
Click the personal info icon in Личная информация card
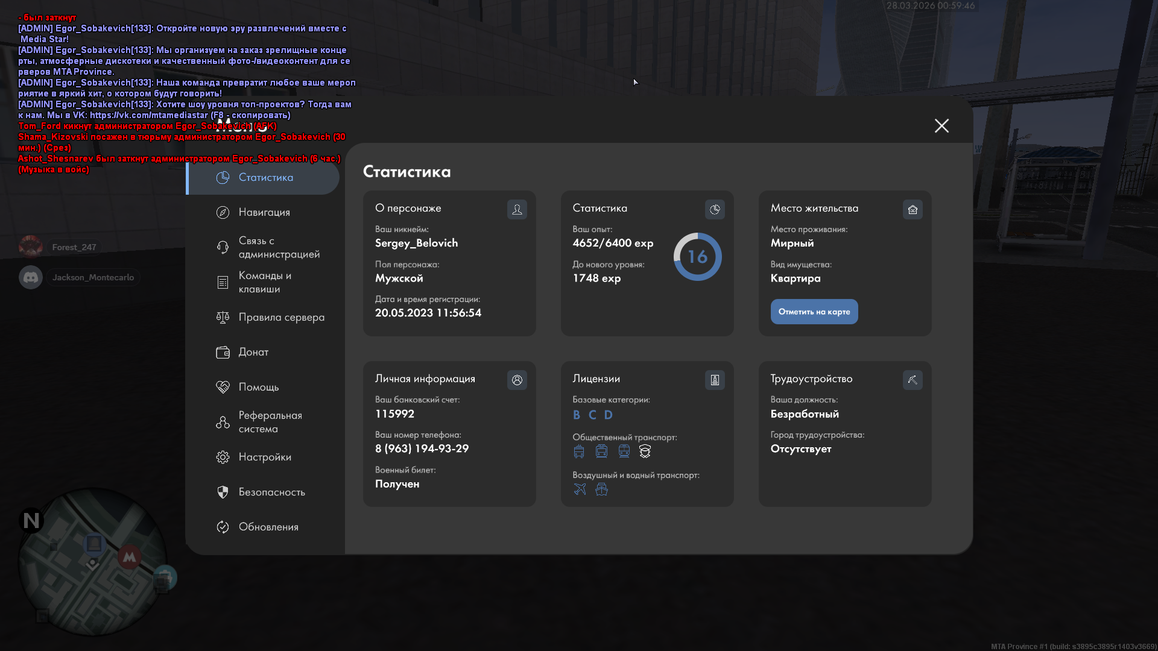[x=517, y=380]
